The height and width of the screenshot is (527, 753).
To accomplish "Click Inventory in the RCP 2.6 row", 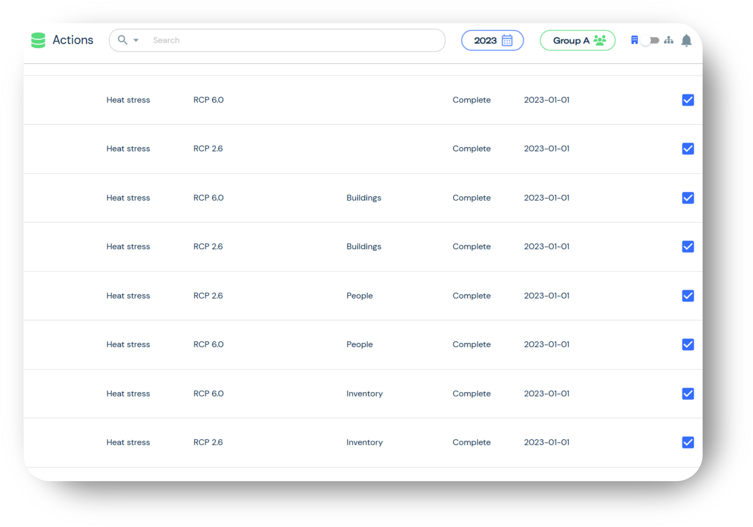I will click(x=364, y=443).
